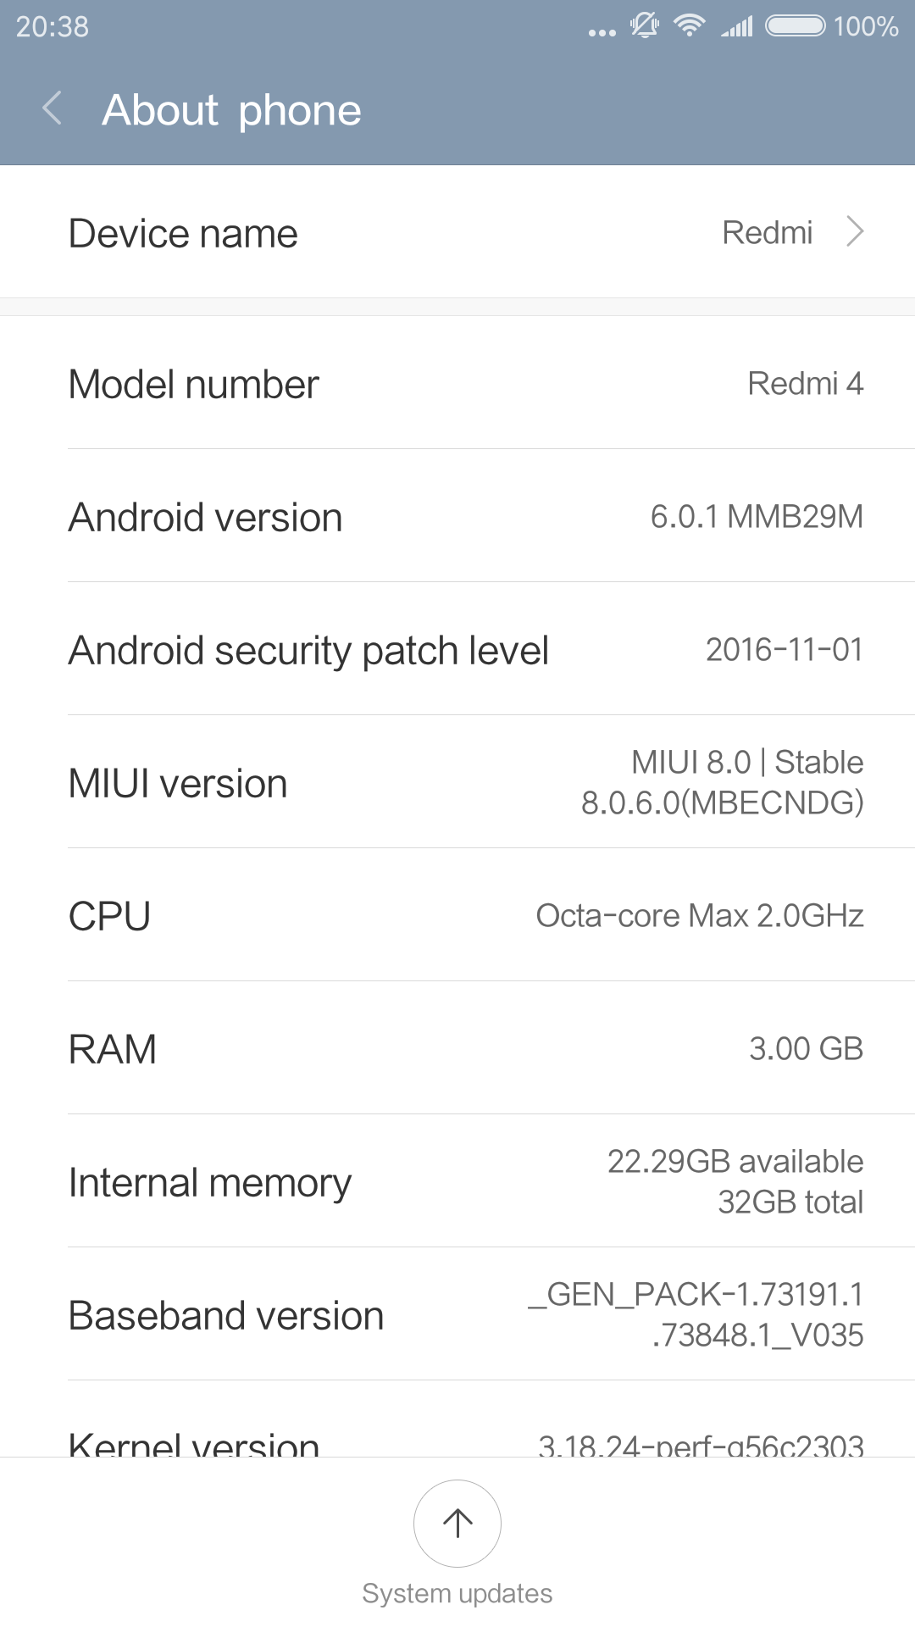The width and height of the screenshot is (915, 1627).
Task: Tap the MIUI version entry
Action: pos(457,783)
